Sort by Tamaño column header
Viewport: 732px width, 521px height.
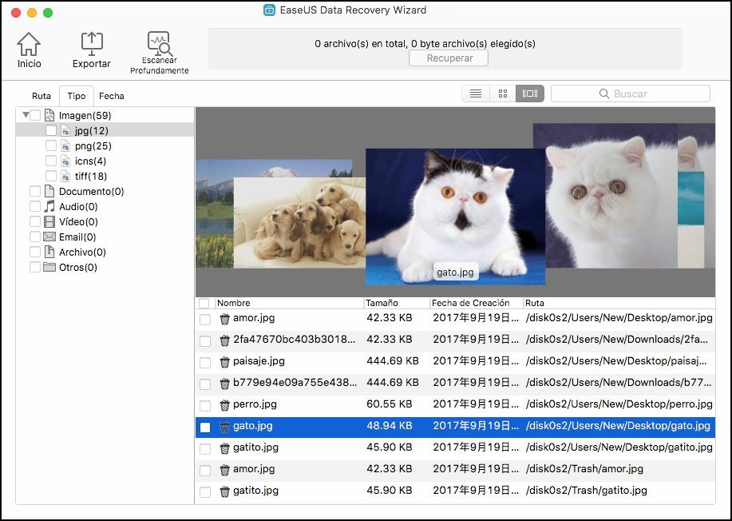(396, 303)
